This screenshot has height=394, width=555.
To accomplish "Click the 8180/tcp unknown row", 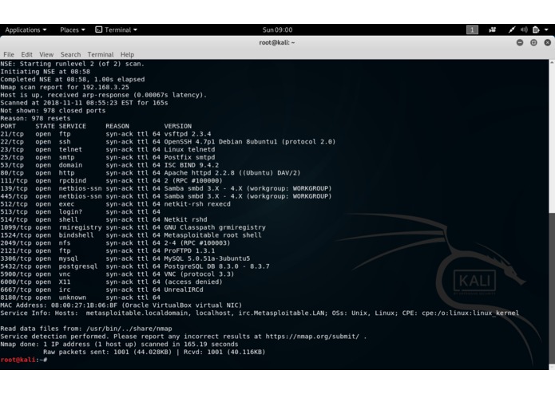I will [x=81, y=297].
